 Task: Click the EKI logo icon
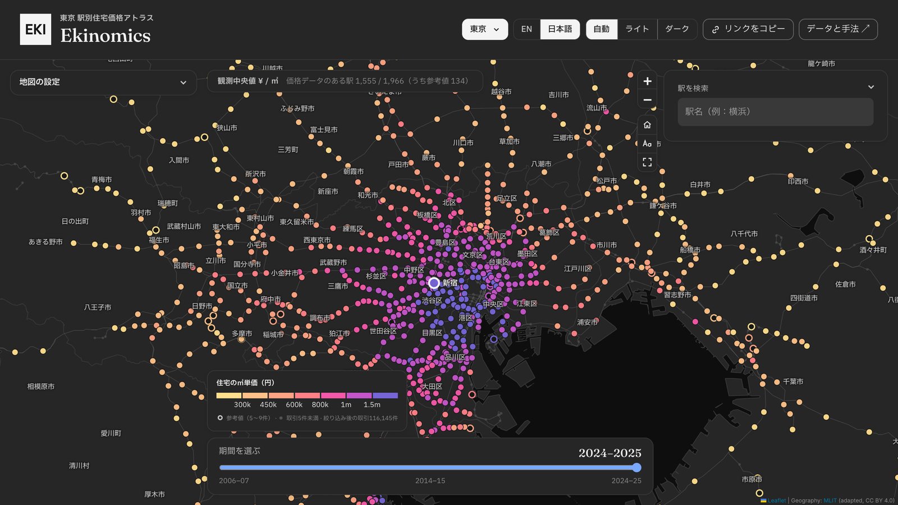(x=35, y=29)
